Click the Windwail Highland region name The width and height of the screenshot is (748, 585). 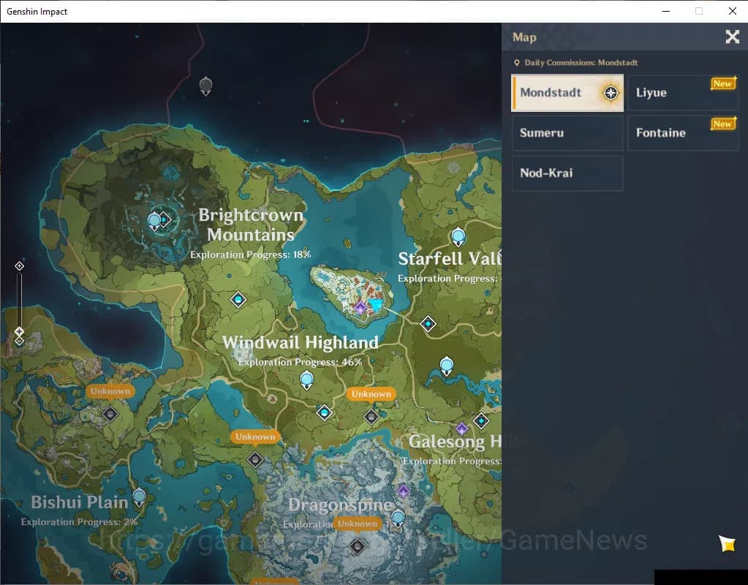tap(301, 343)
